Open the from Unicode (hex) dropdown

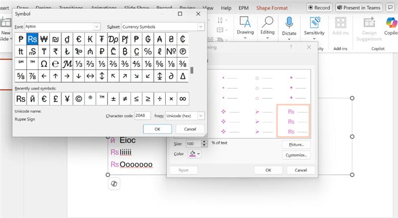click(x=201, y=116)
